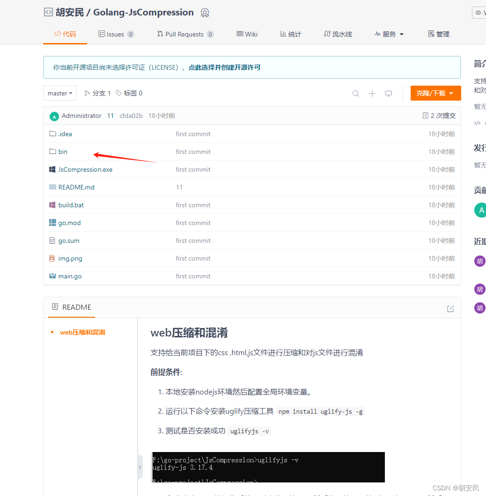
Task: Click the terminal screenshot image in README
Action: [268, 467]
